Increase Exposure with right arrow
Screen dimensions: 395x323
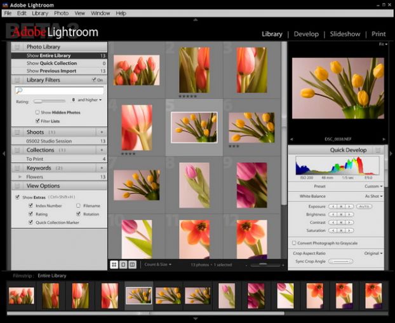click(x=349, y=207)
